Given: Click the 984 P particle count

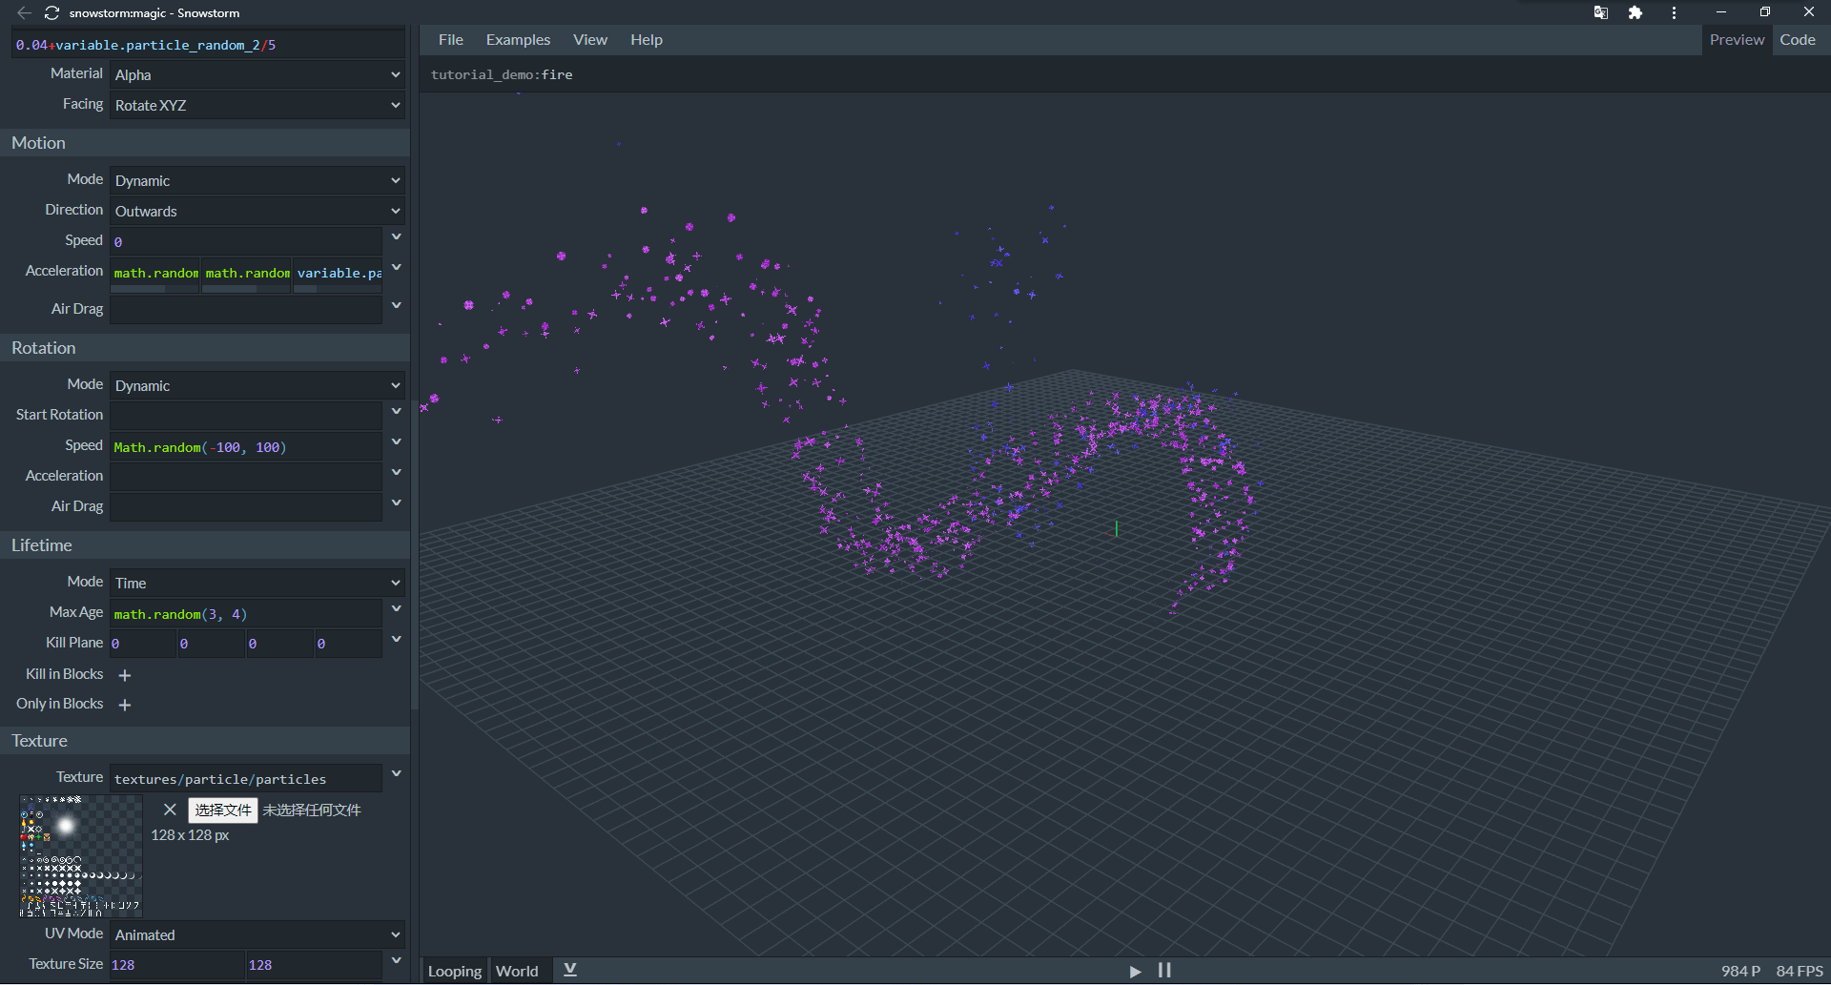Looking at the screenshot, I should [1740, 971].
